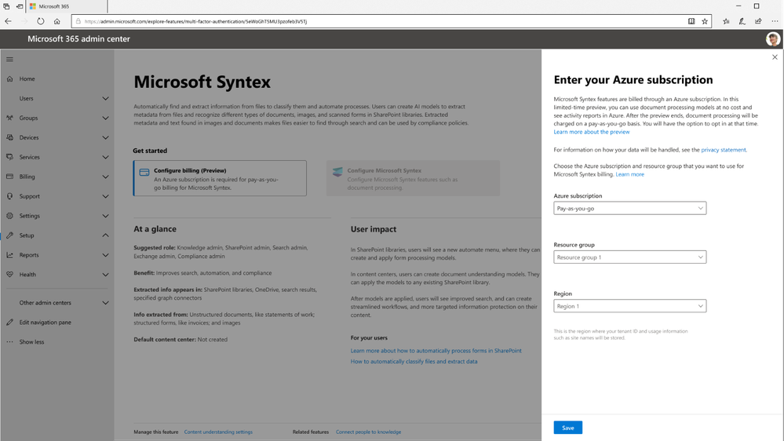Screen dimensions: 784x441
Task: Open Settings in the navigation menu
Action: (30, 216)
